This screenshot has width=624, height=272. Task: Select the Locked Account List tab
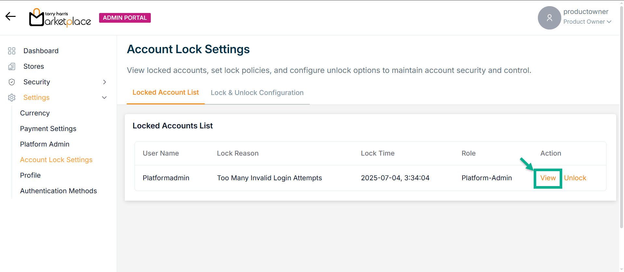pyautogui.click(x=165, y=92)
